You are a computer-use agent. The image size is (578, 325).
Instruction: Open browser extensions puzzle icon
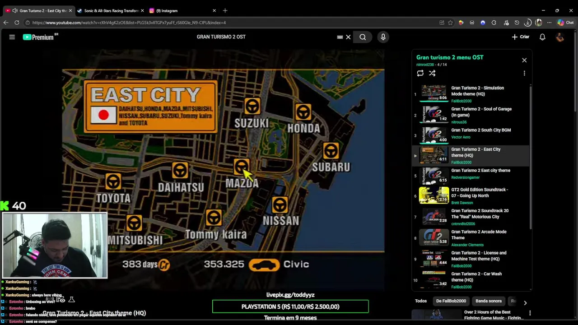[494, 23]
